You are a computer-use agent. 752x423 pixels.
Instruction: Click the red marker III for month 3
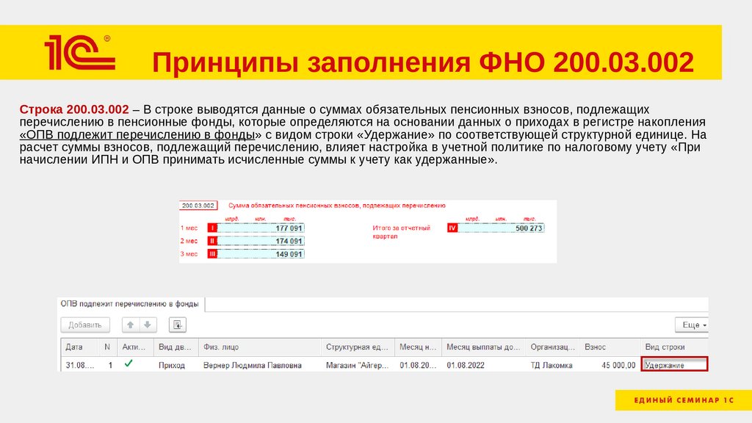pyautogui.click(x=212, y=254)
